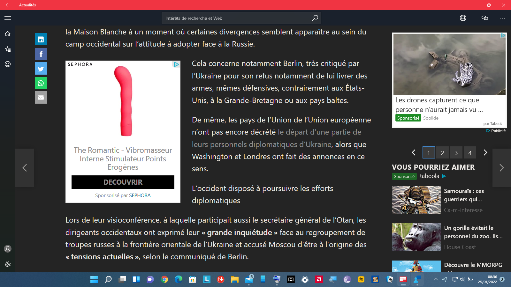Send article by email icon
The image size is (511, 287).
coord(41,98)
